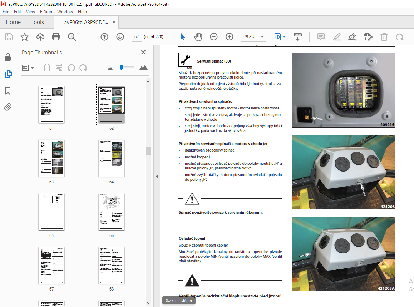Image resolution: width=414 pixels, height=307 pixels.
Task: Close the avP06td document tab
Action: pyautogui.click(x=114, y=22)
